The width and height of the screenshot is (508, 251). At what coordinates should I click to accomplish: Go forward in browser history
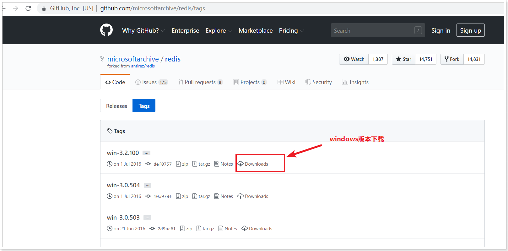pyautogui.click(x=15, y=8)
